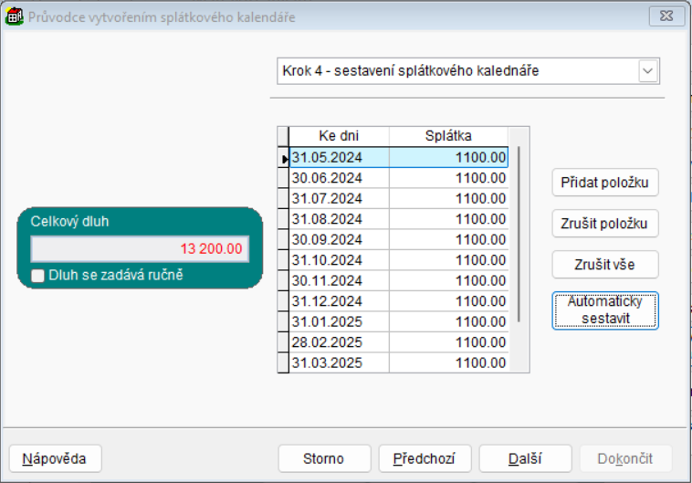Open the 'Krok 4' step dropdown
Screen dimensions: 692x483
pos(648,70)
